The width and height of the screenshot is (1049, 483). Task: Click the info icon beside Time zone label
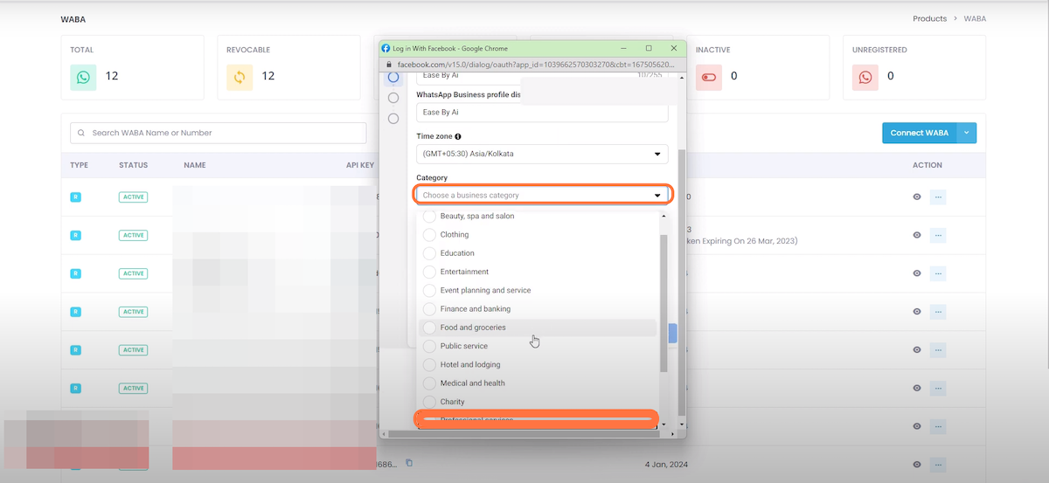tap(458, 136)
